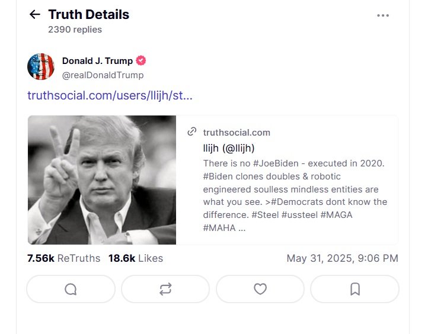Open the truthsocial.com/users/llijh link
The width and height of the screenshot is (428, 334).
(110, 95)
